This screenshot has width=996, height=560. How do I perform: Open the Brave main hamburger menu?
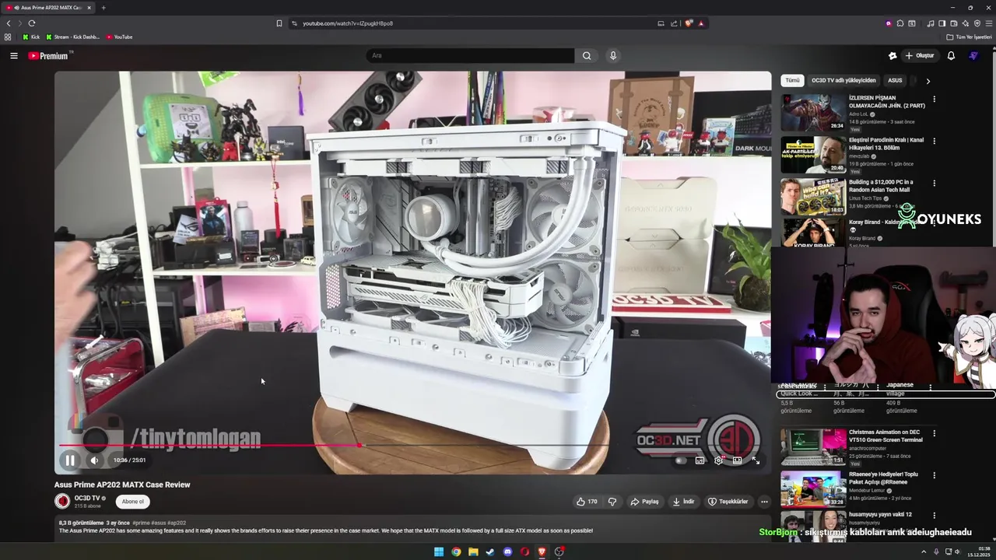point(988,23)
